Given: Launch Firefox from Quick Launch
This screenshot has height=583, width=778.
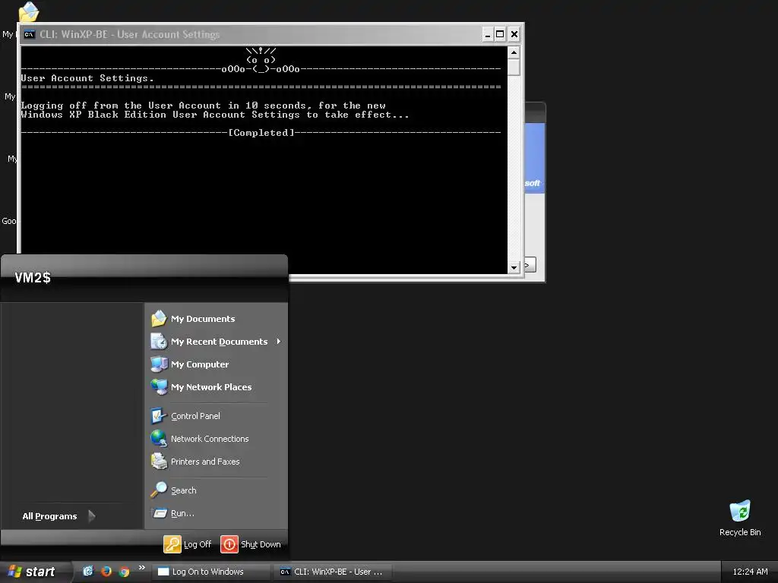Looking at the screenshot, I should [x=106, y=571].
